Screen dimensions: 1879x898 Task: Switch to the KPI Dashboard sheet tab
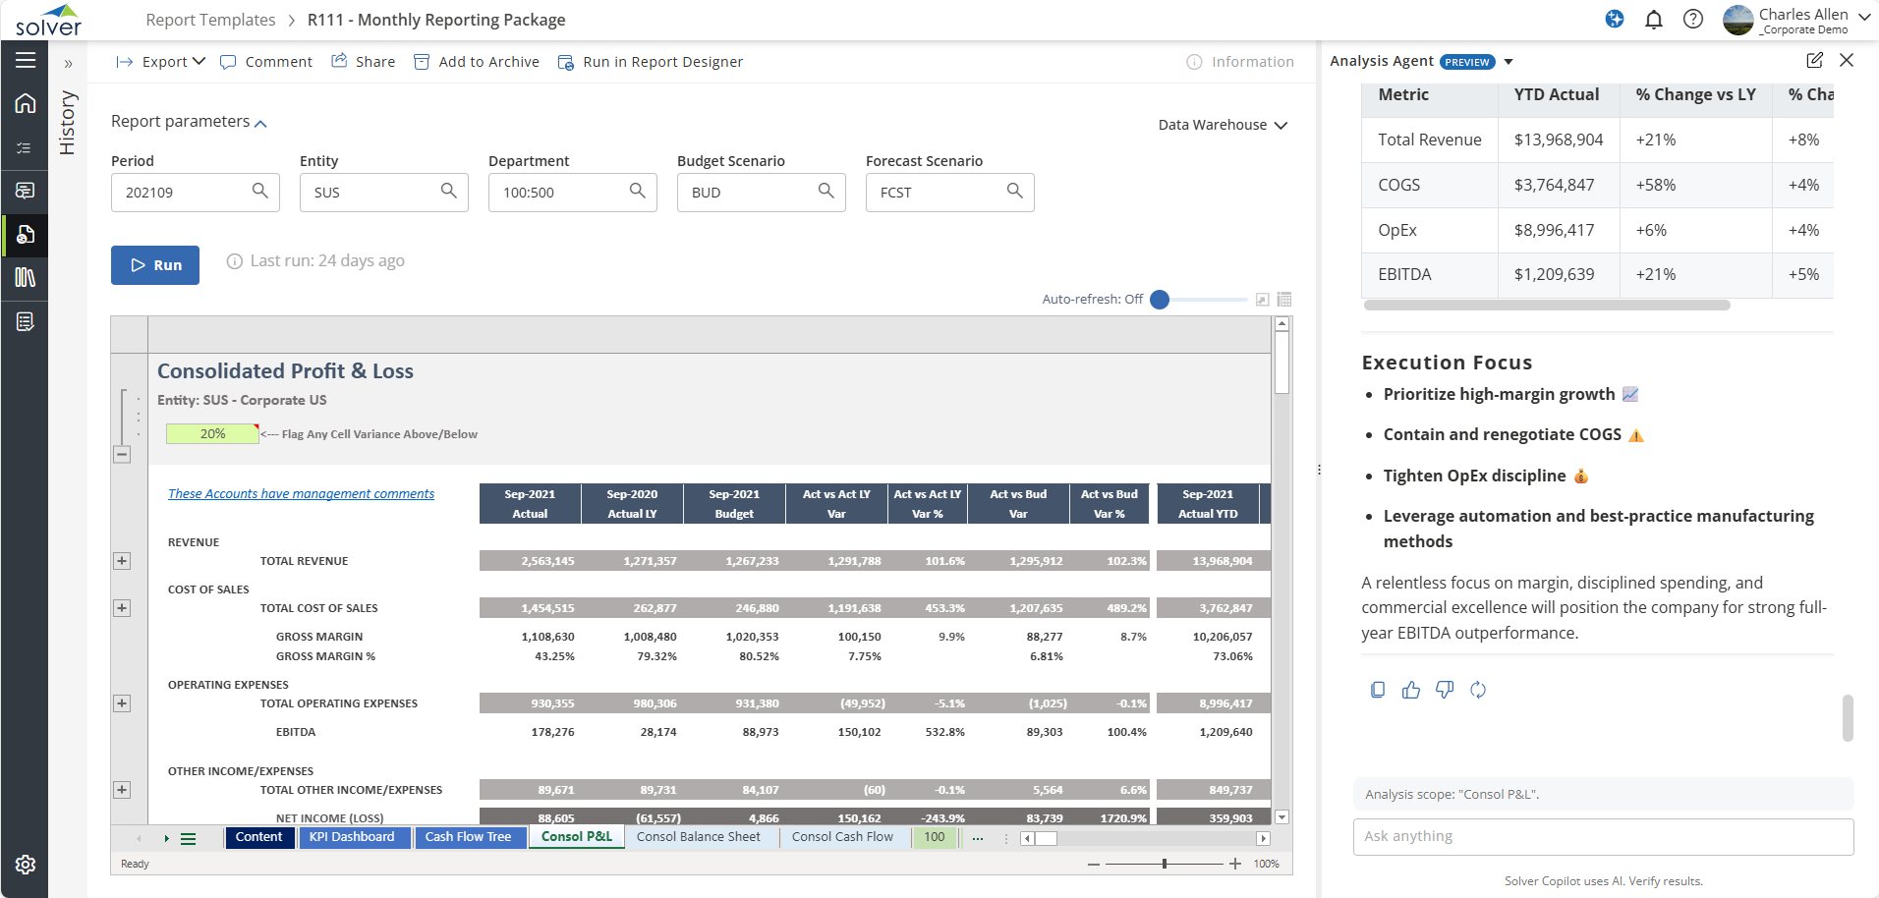[x=352, y=837]
